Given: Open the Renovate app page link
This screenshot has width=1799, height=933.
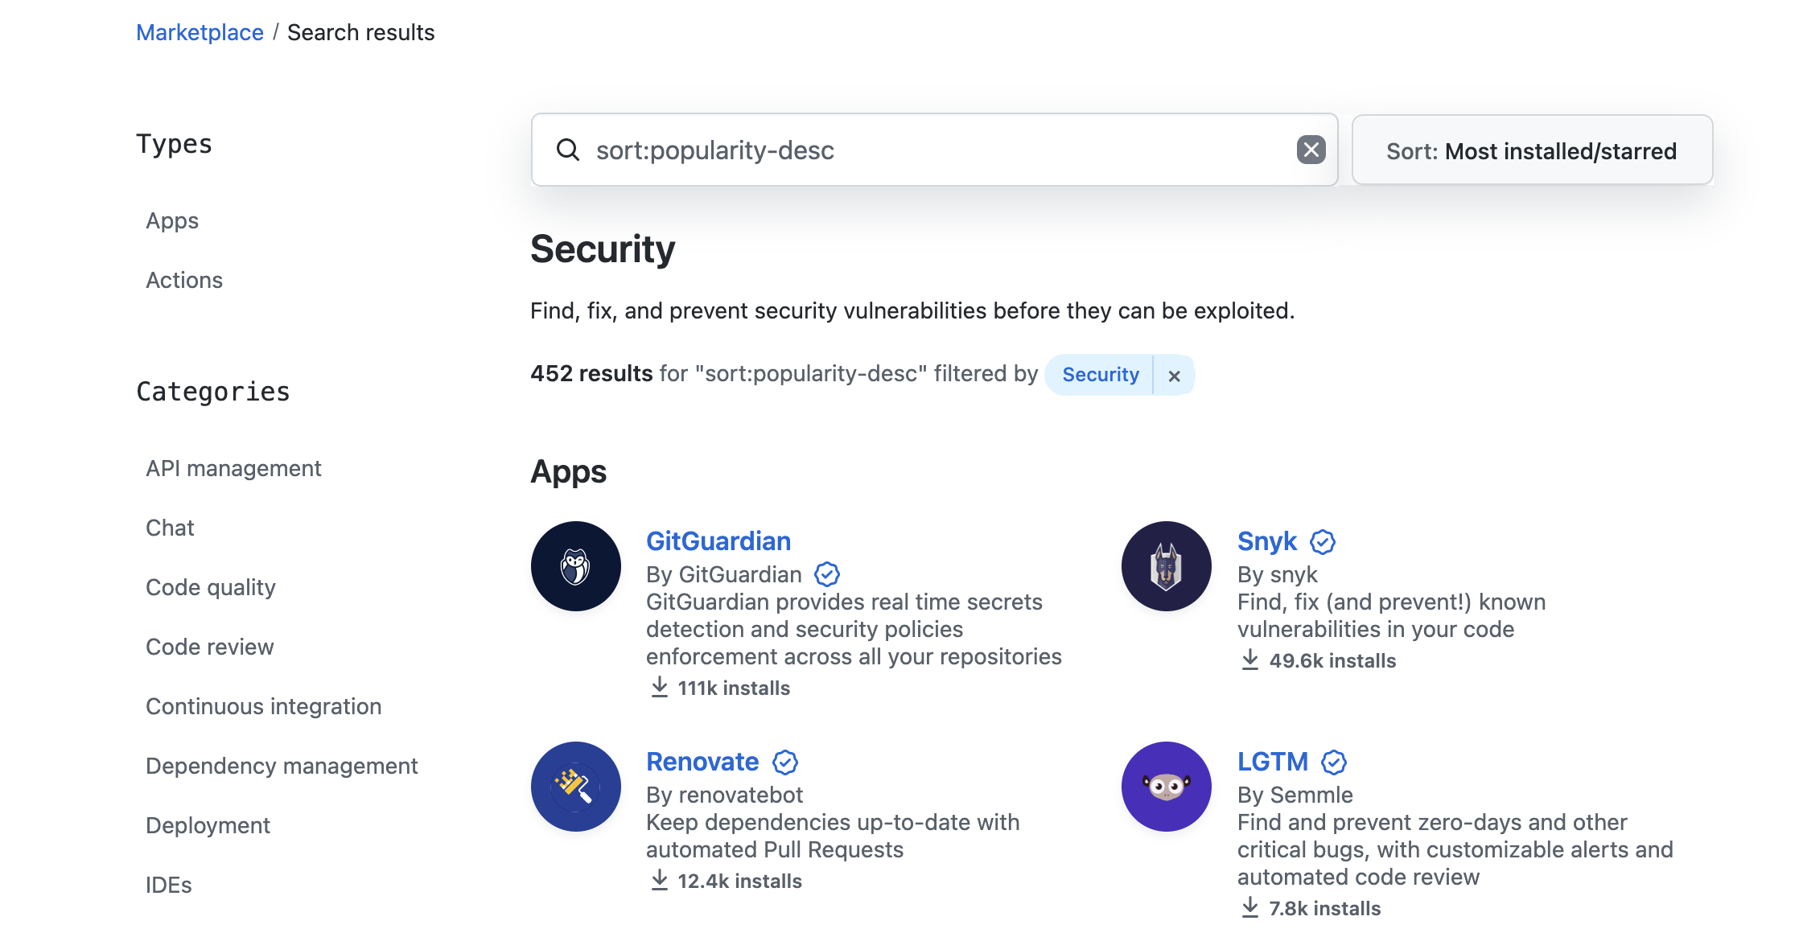Looking at the screenshot, I should pos(702,762).
